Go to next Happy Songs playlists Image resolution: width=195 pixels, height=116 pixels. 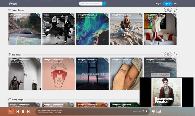(175, 10)
